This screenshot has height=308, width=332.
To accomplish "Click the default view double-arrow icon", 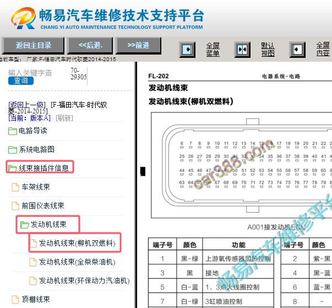I will [x=242, y=50].
